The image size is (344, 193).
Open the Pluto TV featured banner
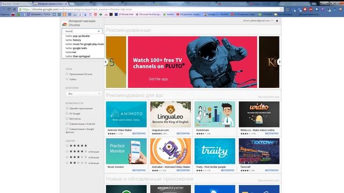point(192,62)
